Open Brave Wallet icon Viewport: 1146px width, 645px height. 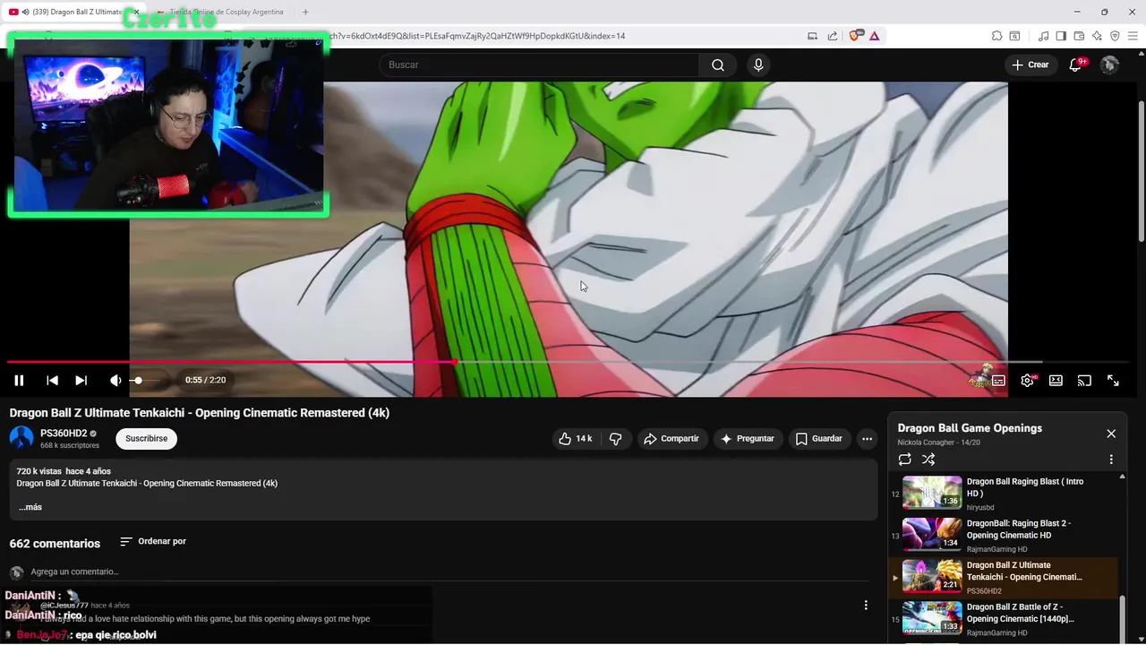pyautogui.click(x=1079, y=36)
